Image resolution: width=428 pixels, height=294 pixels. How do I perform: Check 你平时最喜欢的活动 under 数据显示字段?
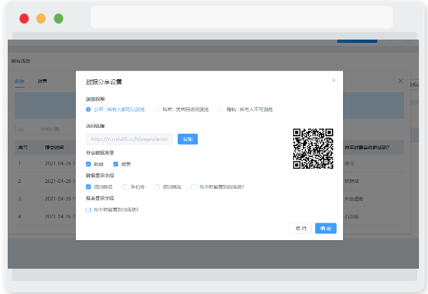pyautogui.click(x=194, y=187)
